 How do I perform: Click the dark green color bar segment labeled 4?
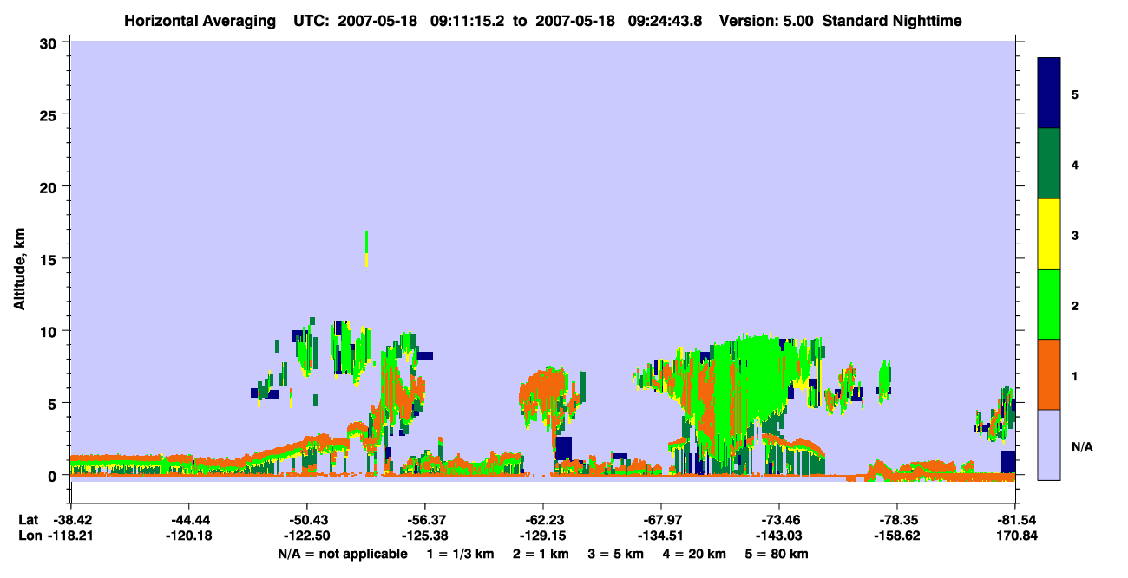click(1049, 164)
